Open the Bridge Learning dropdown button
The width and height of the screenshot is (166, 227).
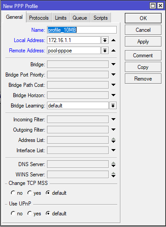pos(113,106)
